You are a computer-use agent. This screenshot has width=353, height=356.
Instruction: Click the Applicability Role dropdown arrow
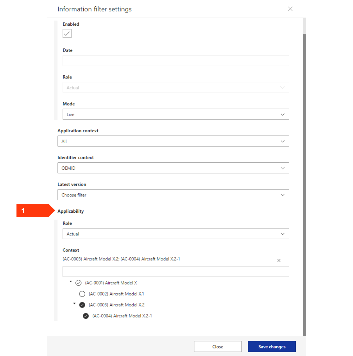[x=282, y=234]
